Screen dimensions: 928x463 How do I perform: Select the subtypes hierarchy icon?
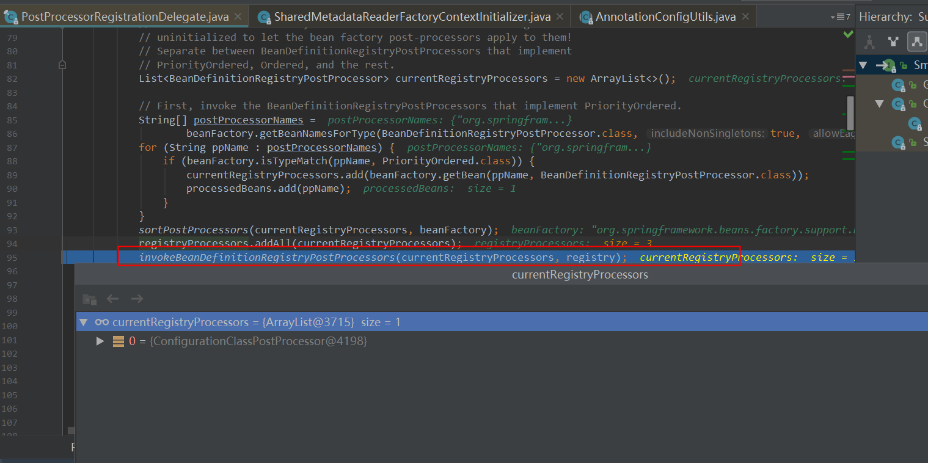click(916, 42)
